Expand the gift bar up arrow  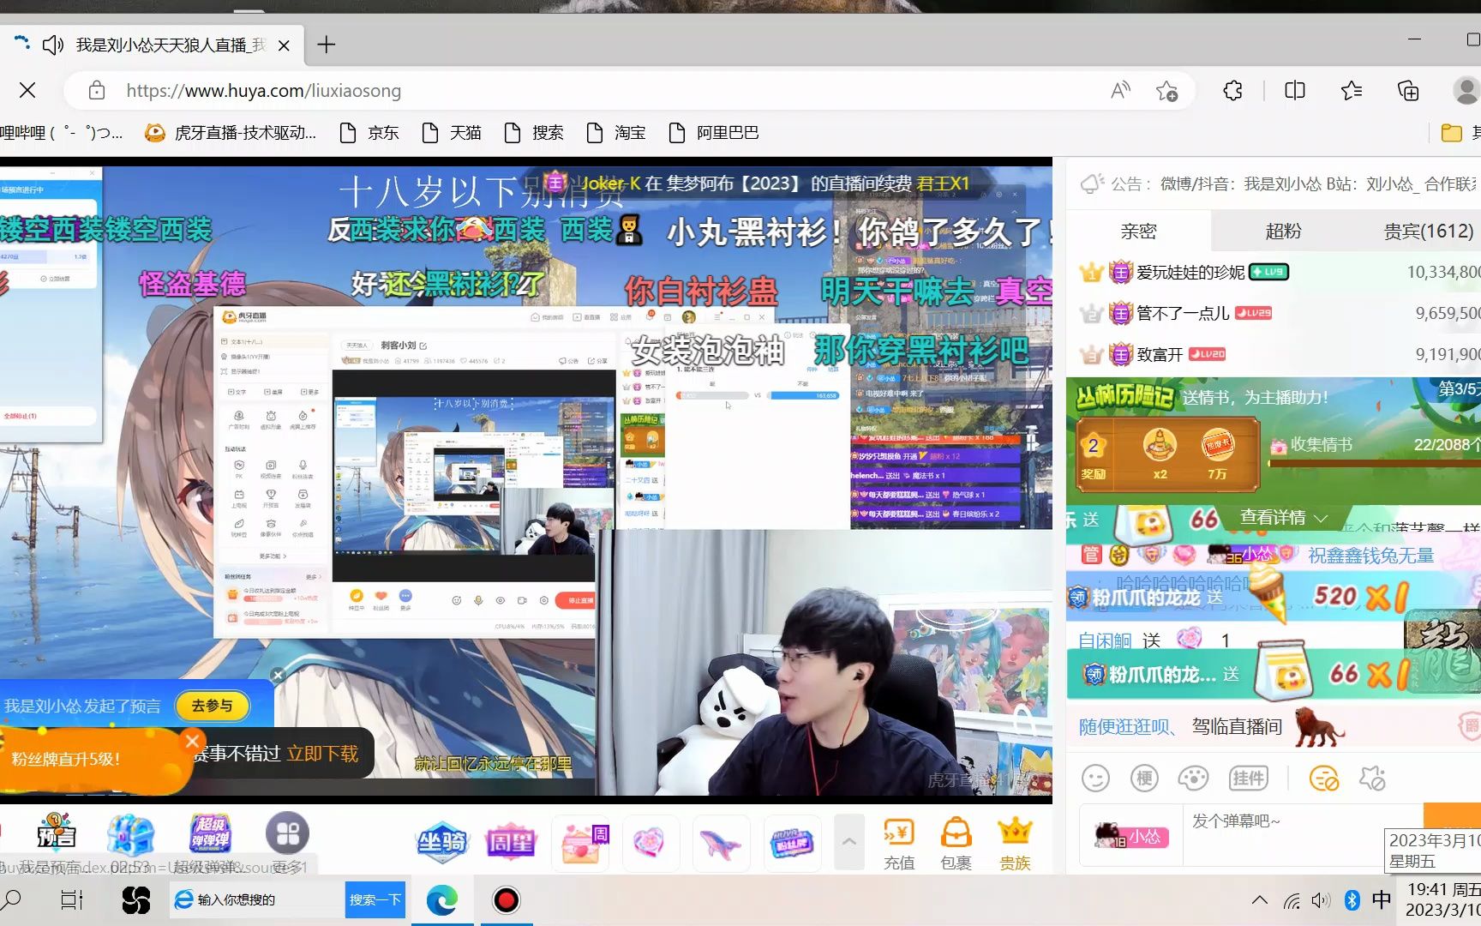848,842
